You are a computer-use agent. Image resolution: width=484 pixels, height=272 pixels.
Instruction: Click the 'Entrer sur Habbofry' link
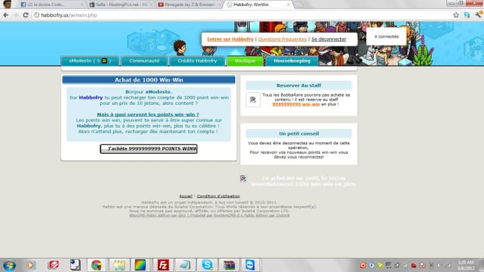tap(231, 39)
